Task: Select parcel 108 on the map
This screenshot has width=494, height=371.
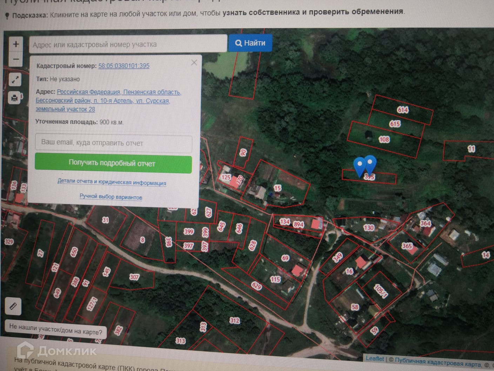Action: tap(384, 139)
